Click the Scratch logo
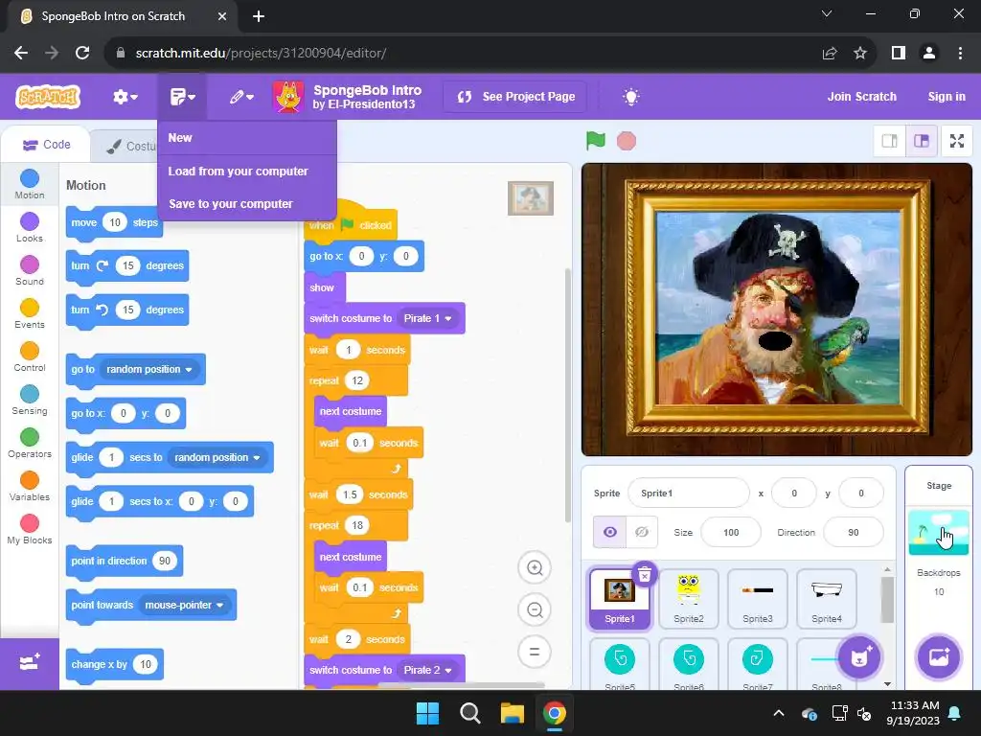 point(48,97)
